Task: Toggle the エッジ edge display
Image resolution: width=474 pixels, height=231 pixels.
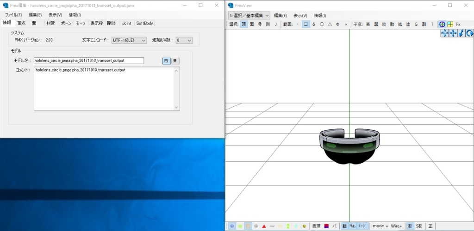Action: click(362, 226)
